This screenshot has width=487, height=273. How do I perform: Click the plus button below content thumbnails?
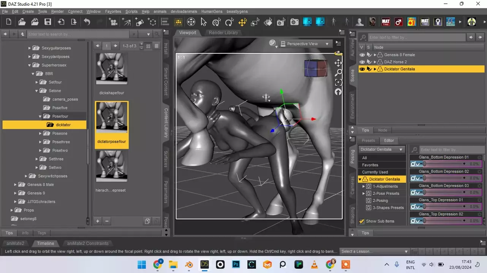(x=98, y=221)
